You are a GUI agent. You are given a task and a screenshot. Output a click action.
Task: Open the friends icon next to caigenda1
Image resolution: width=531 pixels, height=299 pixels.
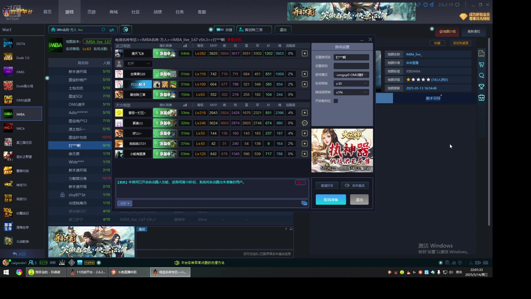click(x=31, y=262)
